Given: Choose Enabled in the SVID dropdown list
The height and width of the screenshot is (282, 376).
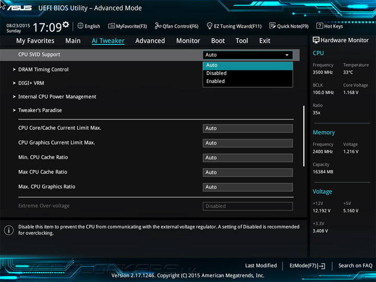Looking at the screenshot, I should (248, 81).
